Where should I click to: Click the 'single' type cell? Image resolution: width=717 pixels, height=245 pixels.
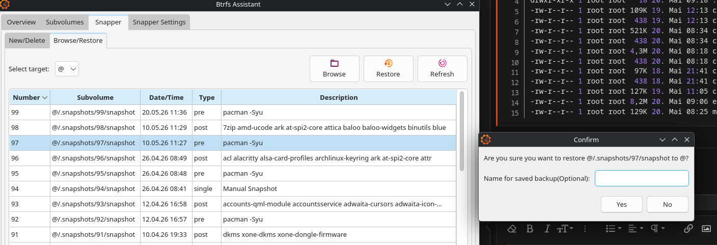coord(207,188)
